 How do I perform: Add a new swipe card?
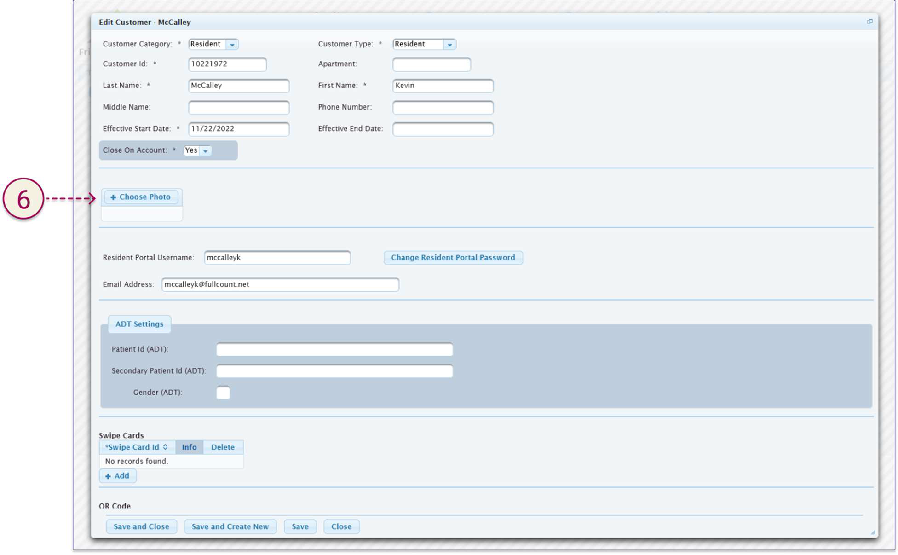(x=118, y=476)
